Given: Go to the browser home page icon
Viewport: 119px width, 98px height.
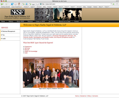Looking at the screenshot, I should pos(19,4).
